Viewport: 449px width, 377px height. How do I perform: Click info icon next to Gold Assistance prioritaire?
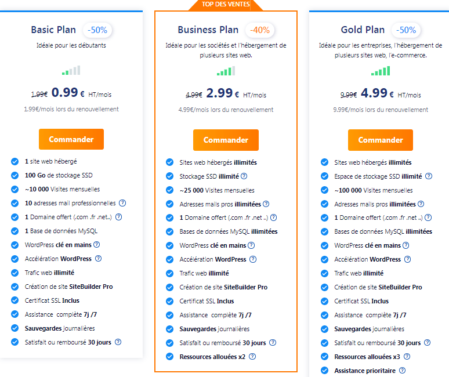pos(403,371)
